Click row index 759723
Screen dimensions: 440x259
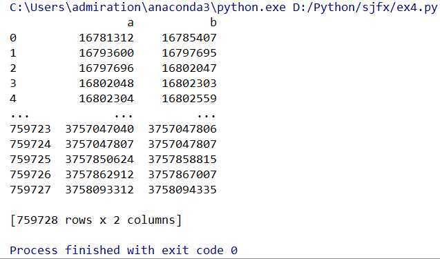[30, 128]
